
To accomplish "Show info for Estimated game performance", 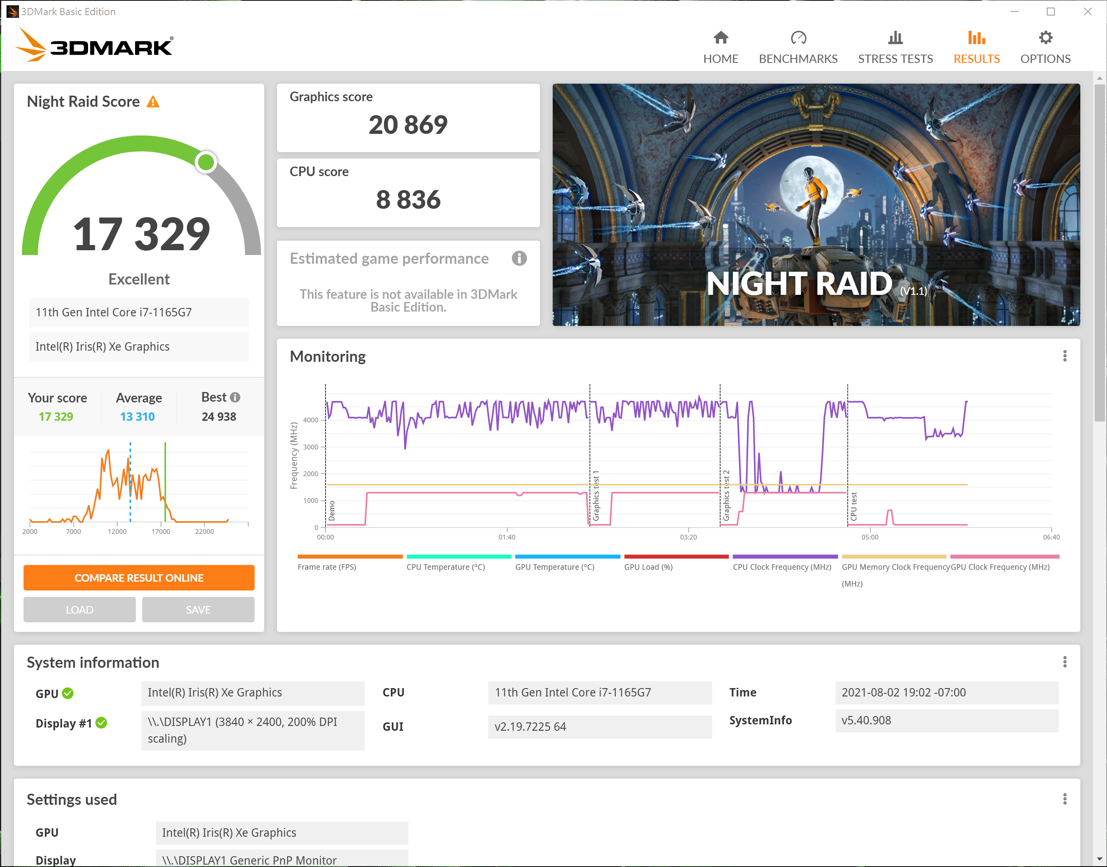I will click(x=519, y=258).
